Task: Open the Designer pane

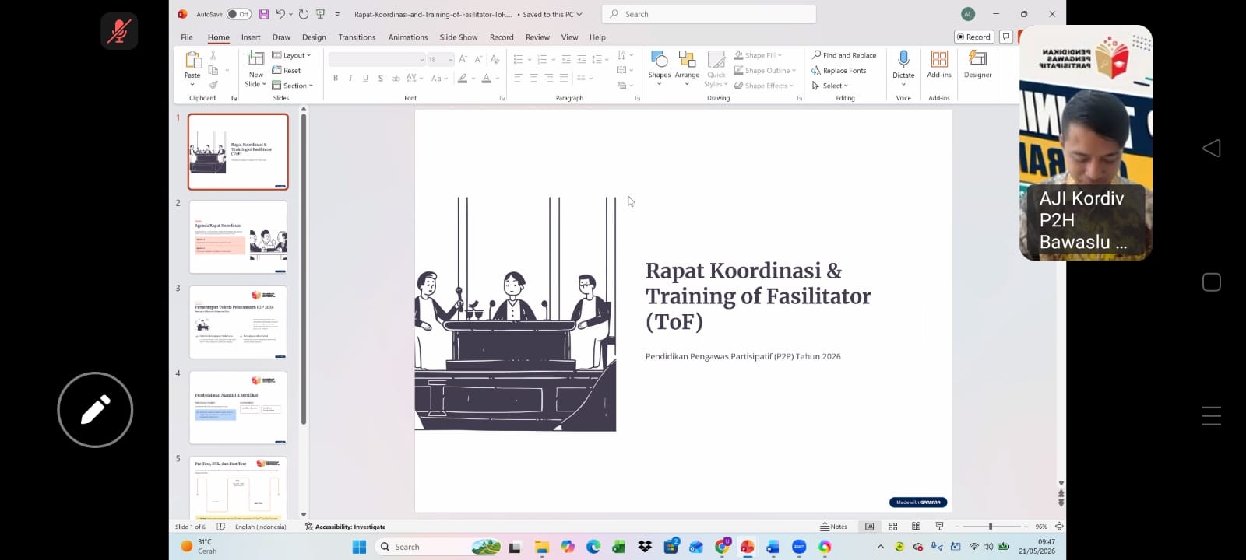Action: [x=977, y=65]
